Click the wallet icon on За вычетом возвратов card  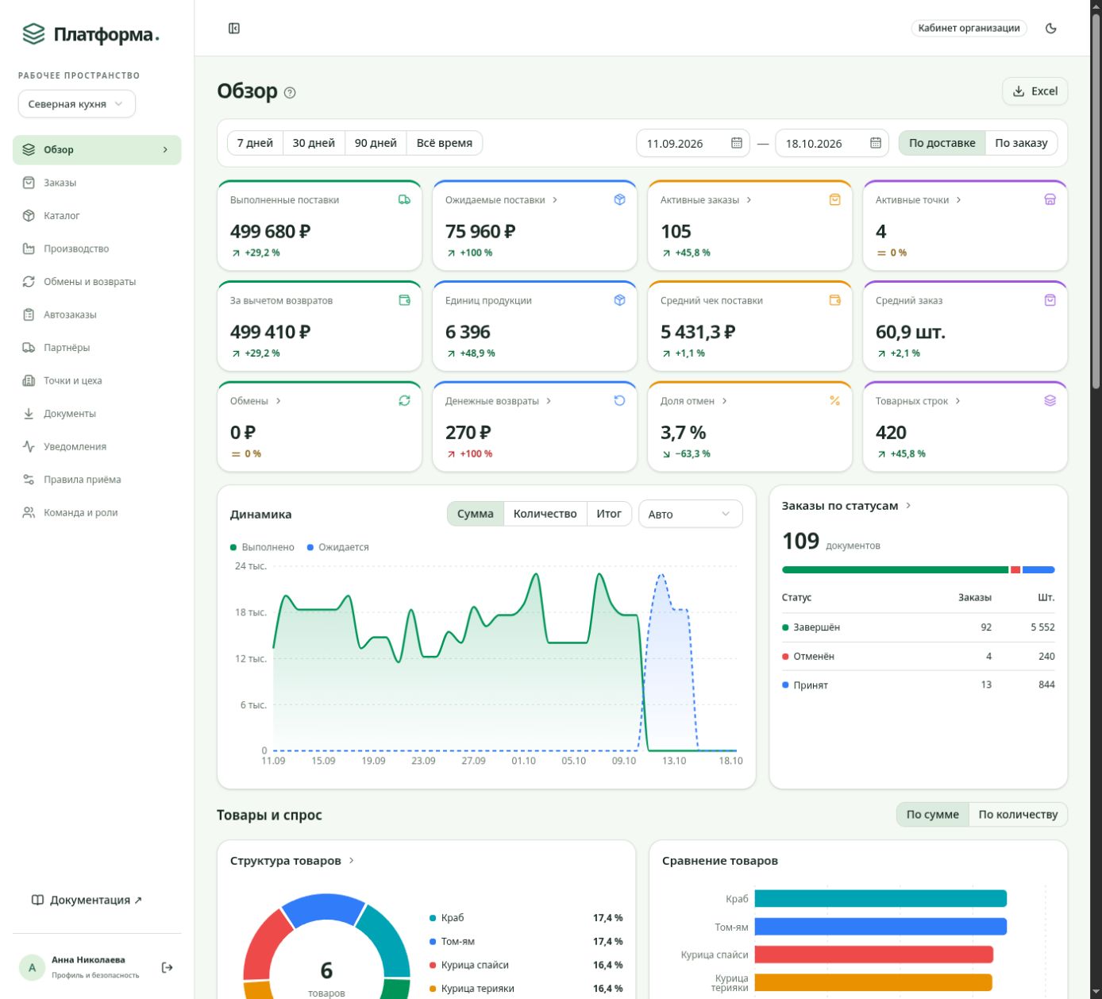pyautogui.click(x=404, y=300)
